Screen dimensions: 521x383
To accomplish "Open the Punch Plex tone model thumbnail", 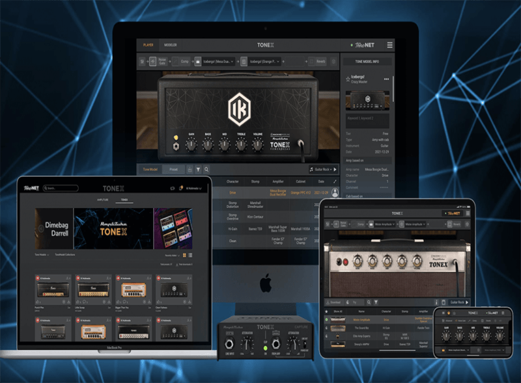I will coord(52,290).
